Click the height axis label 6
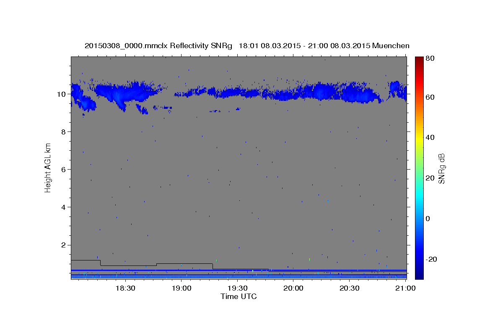503x335 pixels. pos(64,170)
